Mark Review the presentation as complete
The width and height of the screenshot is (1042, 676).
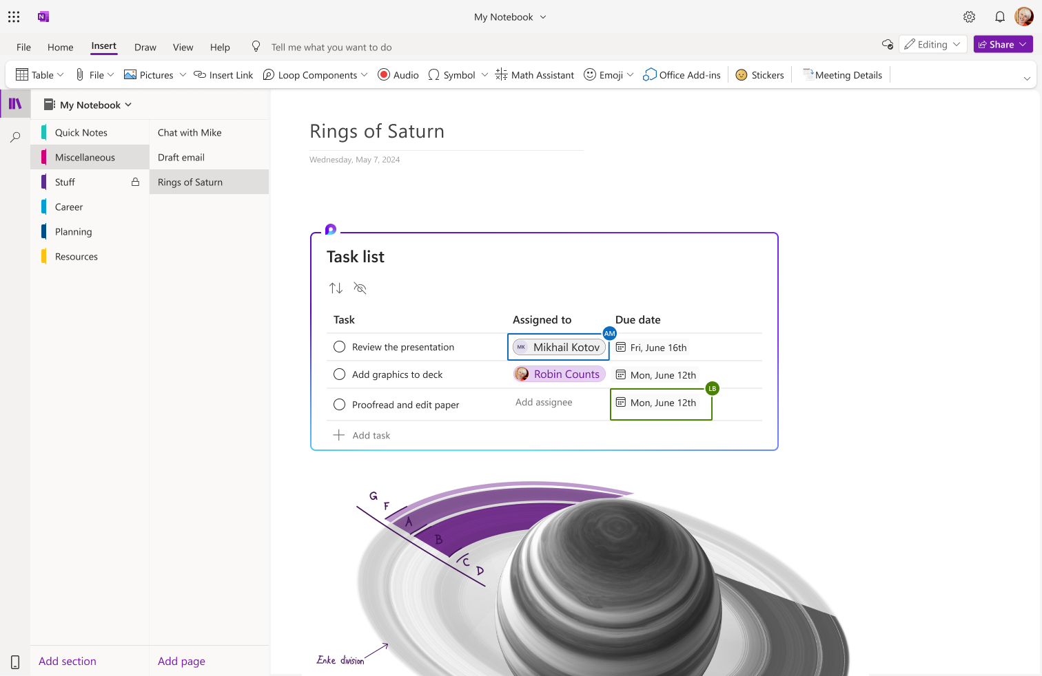click(339, 347)
